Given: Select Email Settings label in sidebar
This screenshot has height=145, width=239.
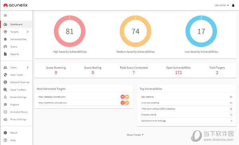Looking at the screenshot, I should [18, 97].
